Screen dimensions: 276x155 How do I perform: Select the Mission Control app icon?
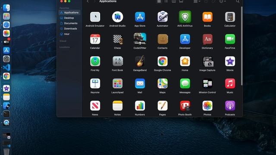207,83
